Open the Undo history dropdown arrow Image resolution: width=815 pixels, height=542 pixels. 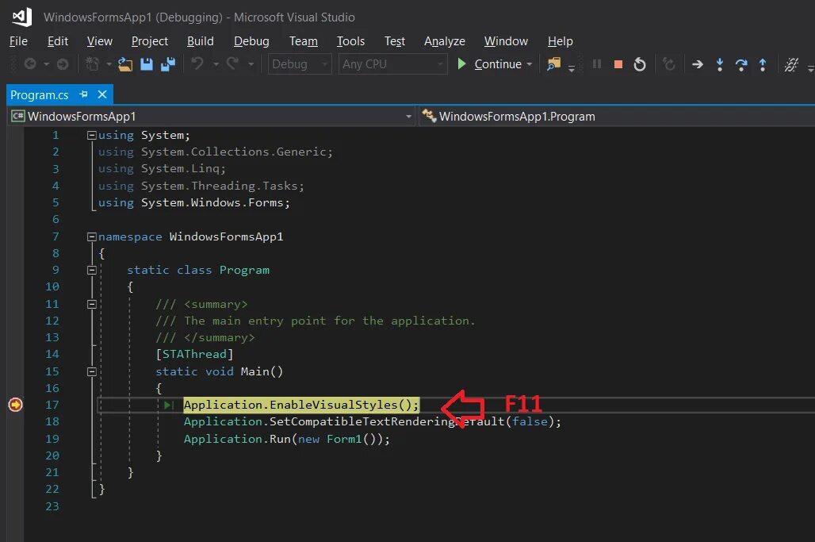pyautogui.click(x=216, y=64)
